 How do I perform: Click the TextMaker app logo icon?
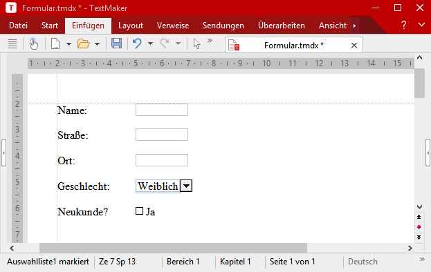coord(11,8)
